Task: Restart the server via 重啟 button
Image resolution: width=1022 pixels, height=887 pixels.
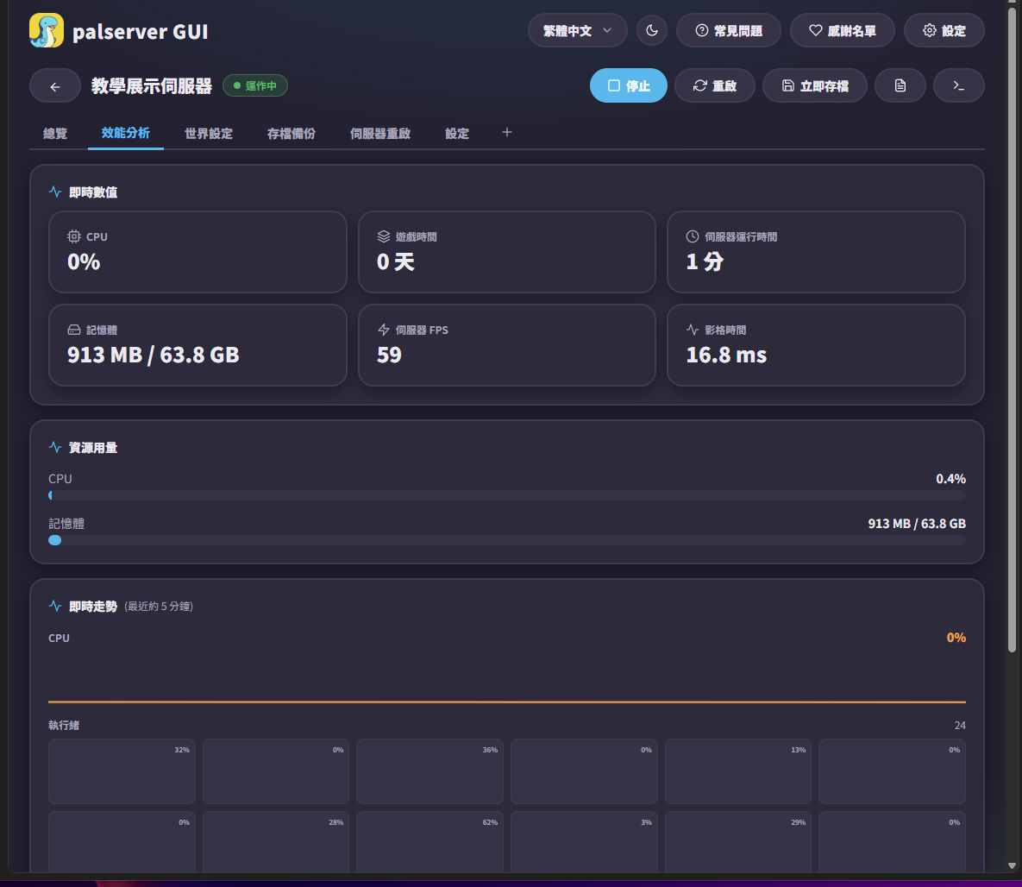Action: [715, 86]
